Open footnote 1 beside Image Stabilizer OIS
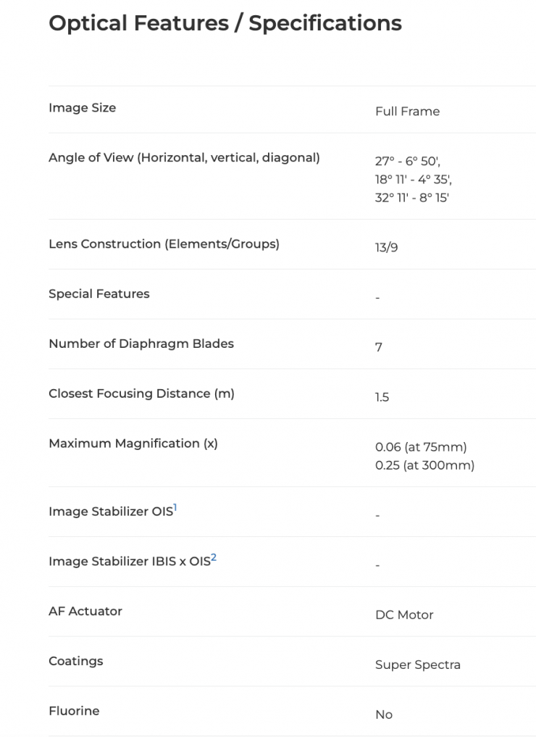This screenshot has height=737, width=536. 175,507
